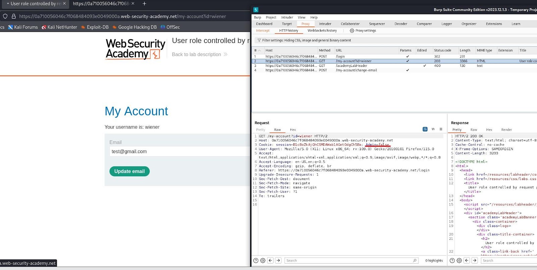
Task: Open the OffSec bookmark
Action: point(170,27)
